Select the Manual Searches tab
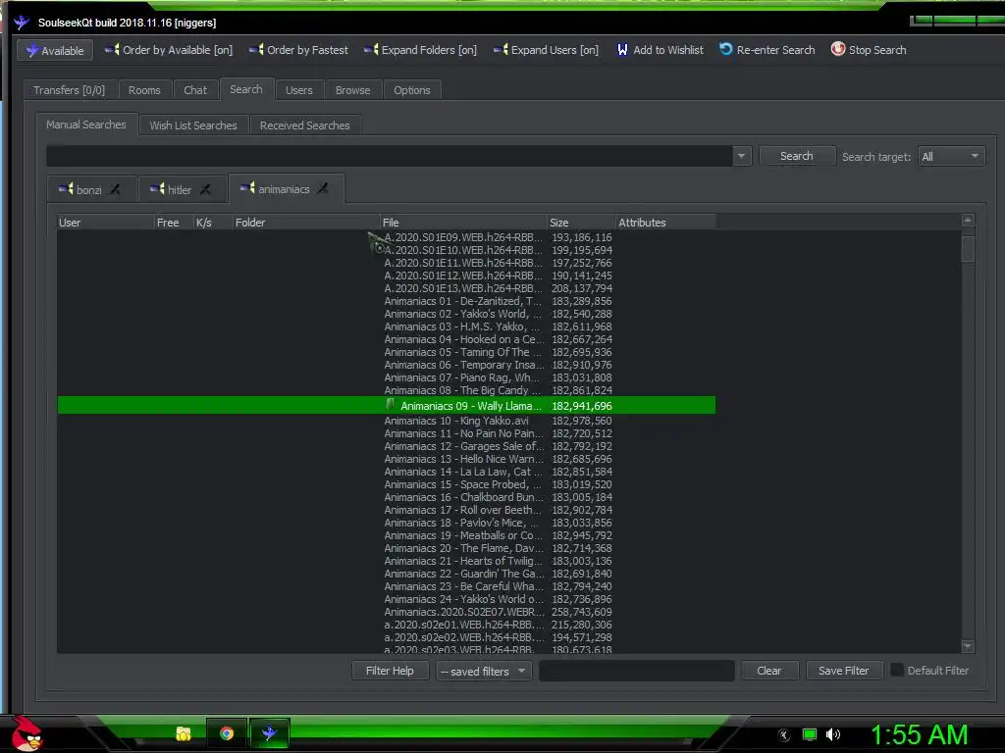This screenshot has width=1005, height=753. pyautogui.click(x=86, y=125)
